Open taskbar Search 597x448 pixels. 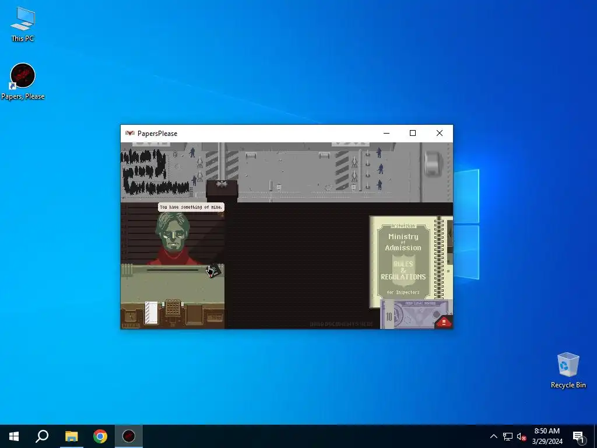42,436
